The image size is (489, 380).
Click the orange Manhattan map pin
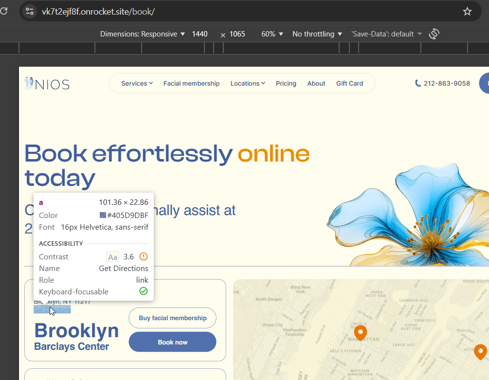pos(360,333)
